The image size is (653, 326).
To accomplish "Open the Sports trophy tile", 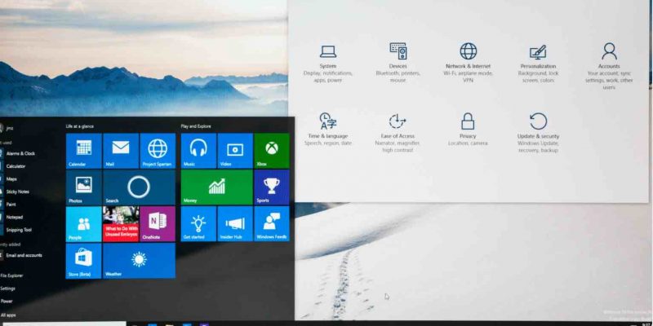I will [272, 187].
